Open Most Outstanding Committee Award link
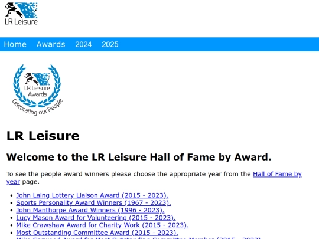 (x=97, y=233)
